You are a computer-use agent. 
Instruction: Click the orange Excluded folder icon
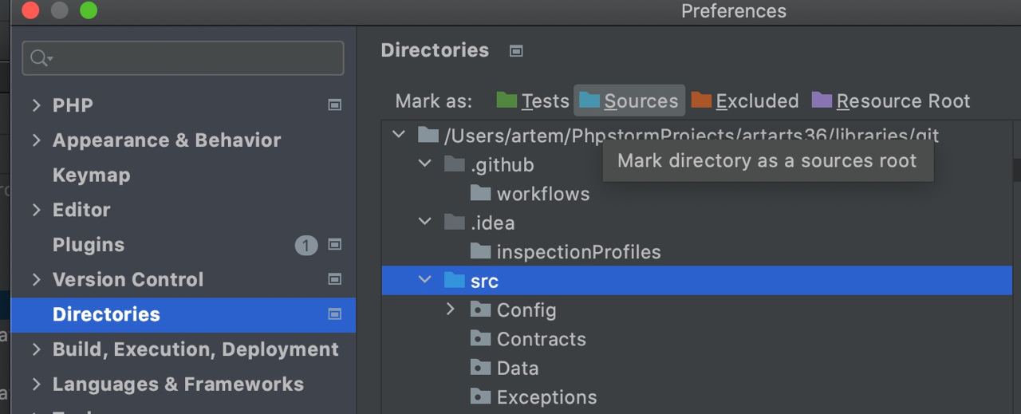pos(701,100)
